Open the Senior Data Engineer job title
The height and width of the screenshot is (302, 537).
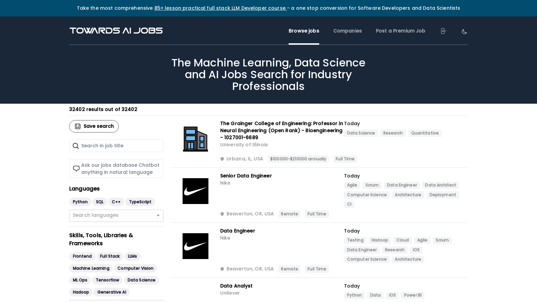pyautogui.click(x=246, y=176)
